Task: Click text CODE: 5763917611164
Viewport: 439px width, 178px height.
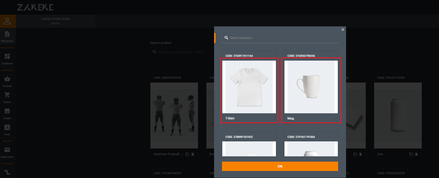Action: coord(239,56)
